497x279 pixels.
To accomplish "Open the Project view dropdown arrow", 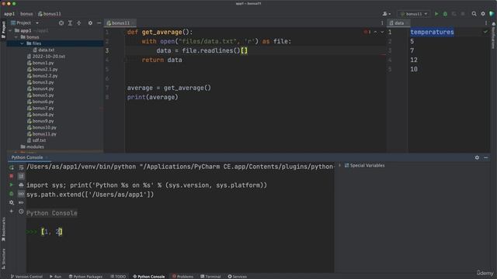I will [37, 23].
